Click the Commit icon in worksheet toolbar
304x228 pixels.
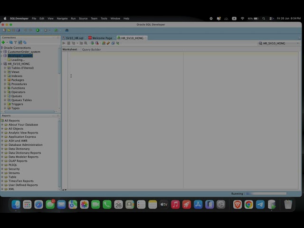point(92,43)
